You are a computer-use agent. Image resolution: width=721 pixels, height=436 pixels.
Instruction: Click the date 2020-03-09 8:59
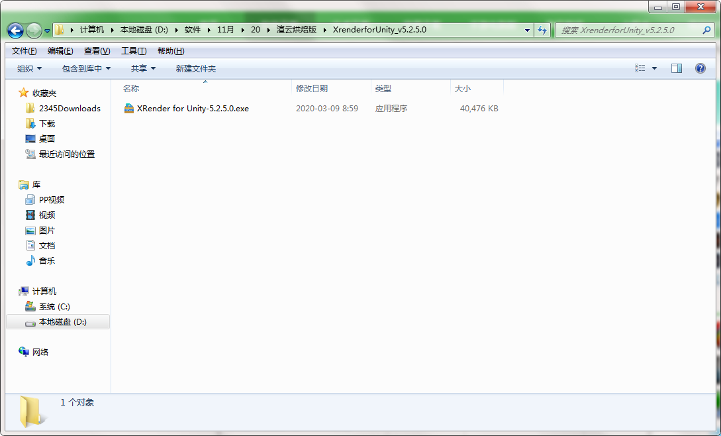(x=327, y=108)
